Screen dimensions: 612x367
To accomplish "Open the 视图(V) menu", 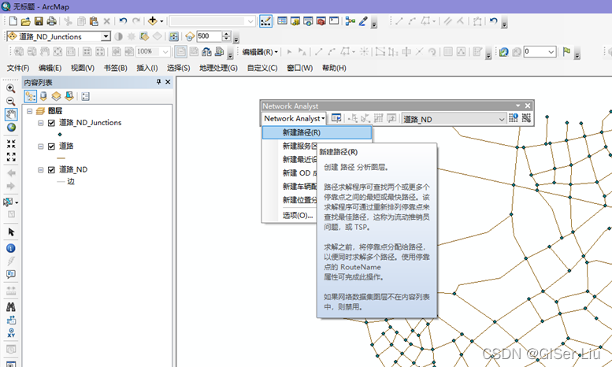I will (x=83, y=68).
